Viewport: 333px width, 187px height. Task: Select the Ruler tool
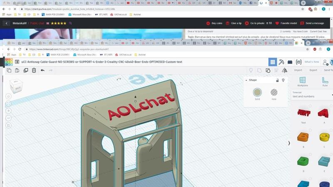coord(325,81)
